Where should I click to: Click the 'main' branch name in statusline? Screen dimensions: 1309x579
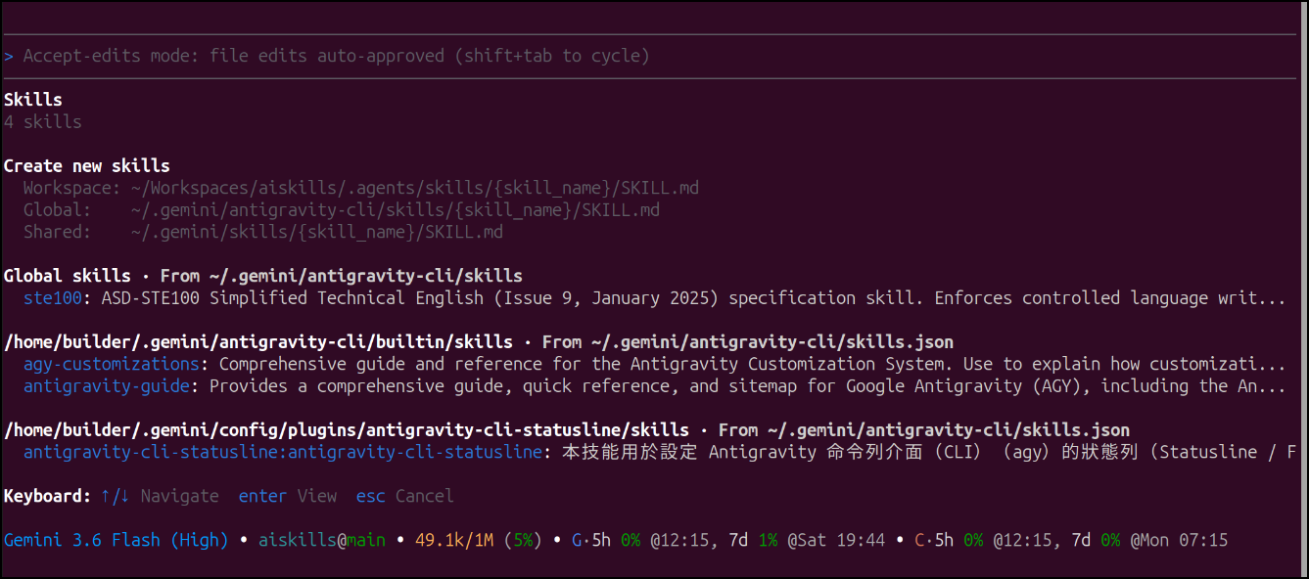click(366, 540)
